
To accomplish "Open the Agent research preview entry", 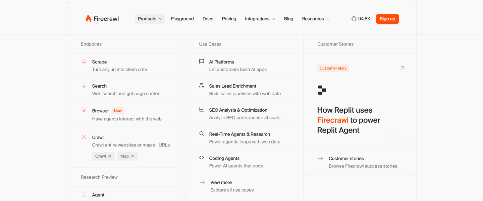I will coord(123,194).
